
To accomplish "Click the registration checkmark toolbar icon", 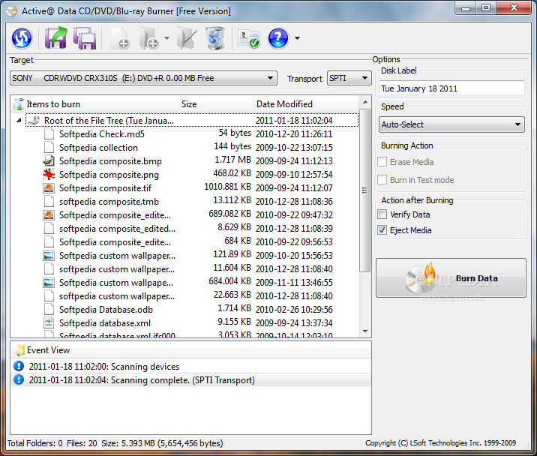I will 249,39.
